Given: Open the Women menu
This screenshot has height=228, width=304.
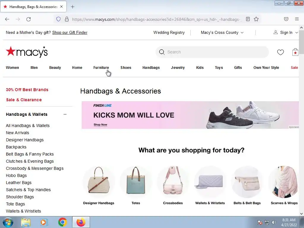Looking at the screenshot, I should [12, 68].
